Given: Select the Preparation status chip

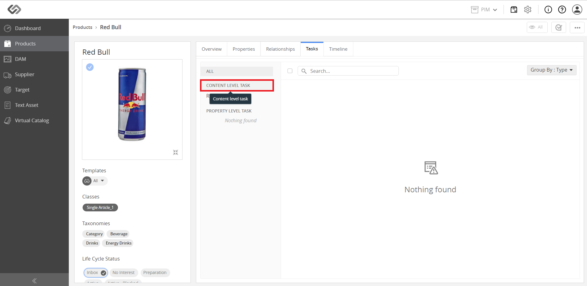Looking at the screenshot, I should [155, 272].
